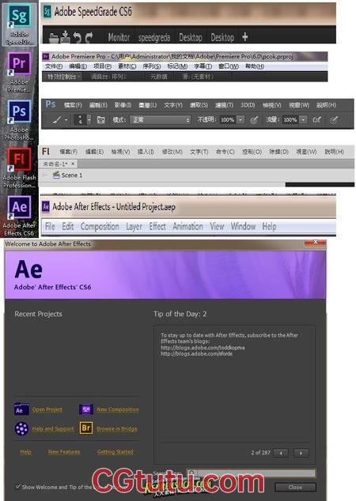
Task: Open Photoshop's brush preset picker arrow
Action: [x=89, y=120]
